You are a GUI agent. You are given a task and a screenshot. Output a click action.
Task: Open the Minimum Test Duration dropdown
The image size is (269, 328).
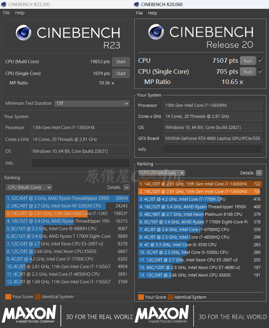point(91,103)
